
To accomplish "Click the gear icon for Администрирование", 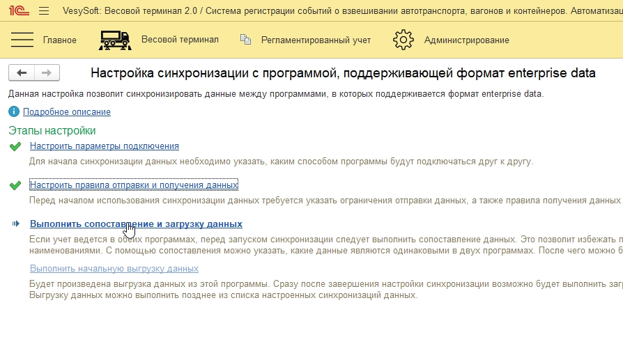I will click(403, 40).
